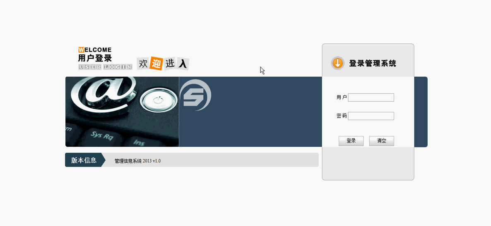Click the 欢 character tile
This screenshot has width=491, height=226.
tap(143, 64)
